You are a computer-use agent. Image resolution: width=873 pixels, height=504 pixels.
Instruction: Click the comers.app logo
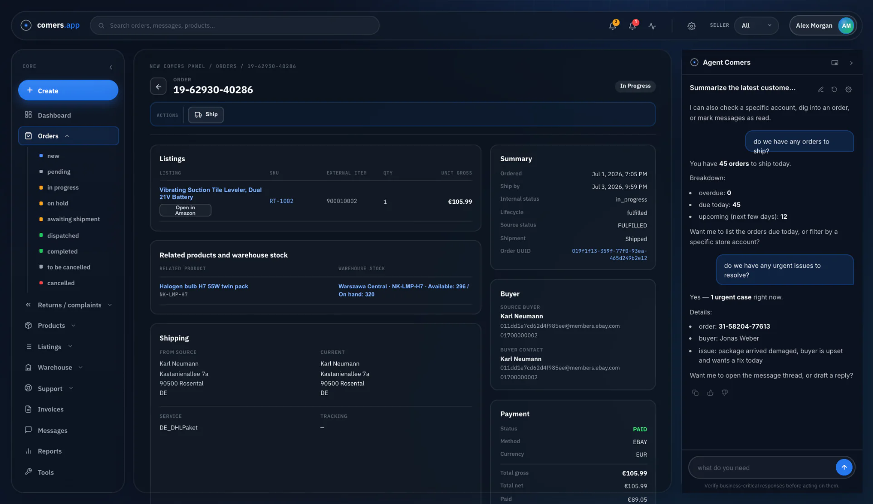[50, 25]
